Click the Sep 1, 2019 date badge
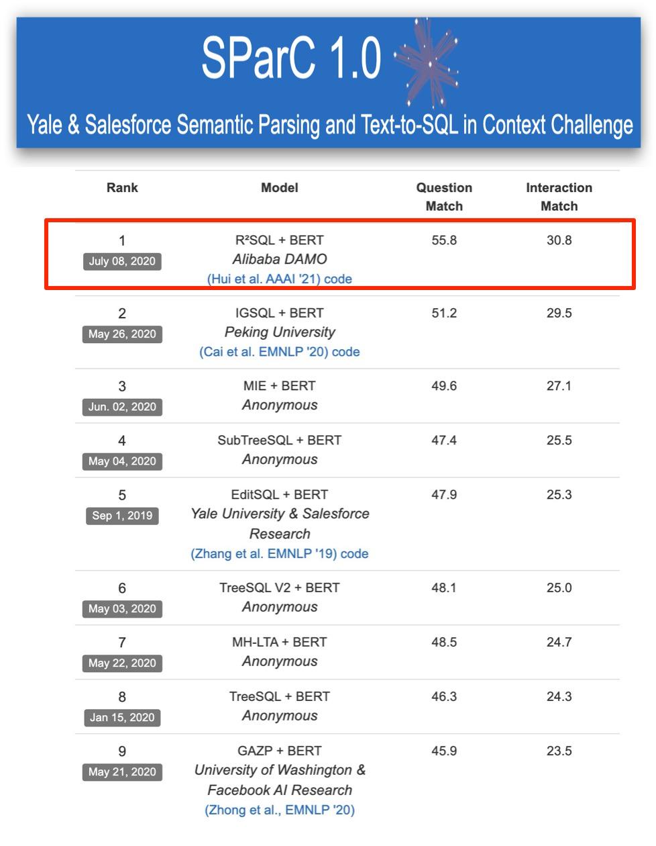The width and height of the screenshot is (656, 846). [x=122, y=516]
